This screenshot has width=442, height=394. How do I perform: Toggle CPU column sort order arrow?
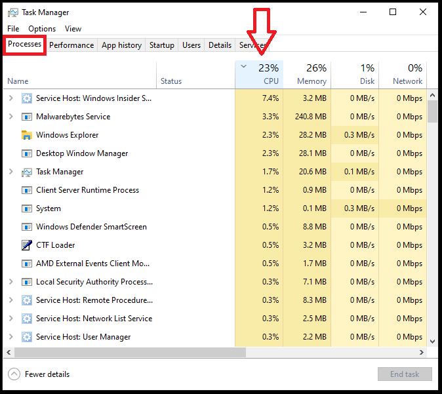243,66
